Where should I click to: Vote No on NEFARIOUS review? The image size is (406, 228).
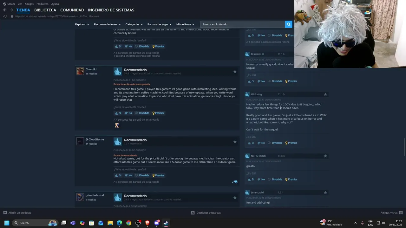[x=261, y=179]
